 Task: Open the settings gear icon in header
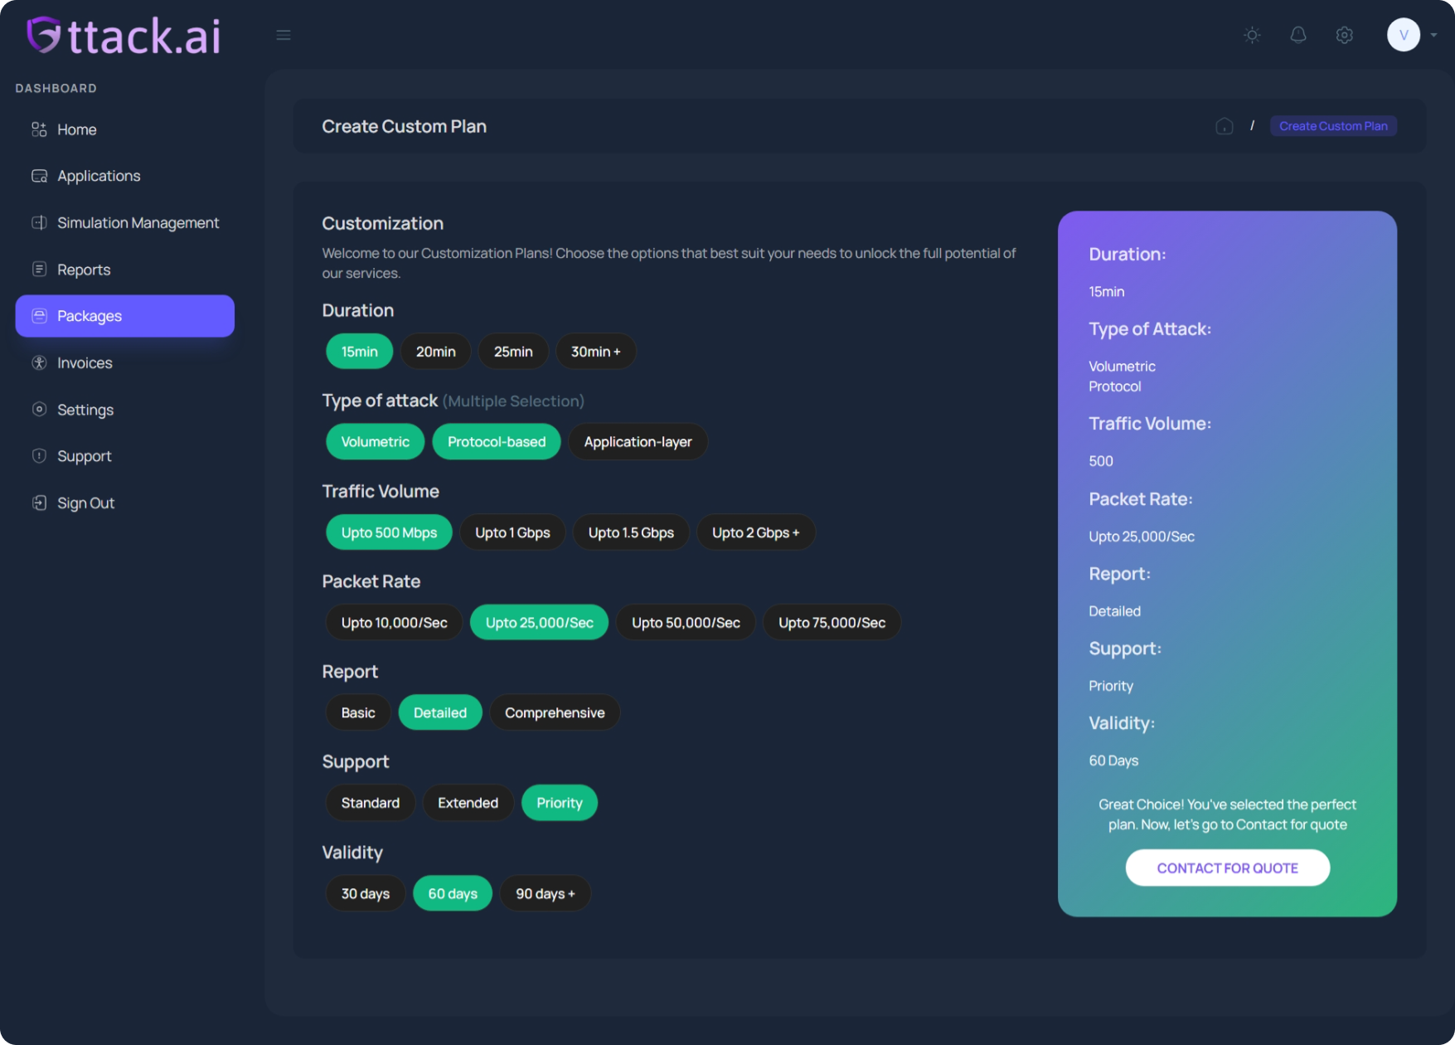[1345, 35]
